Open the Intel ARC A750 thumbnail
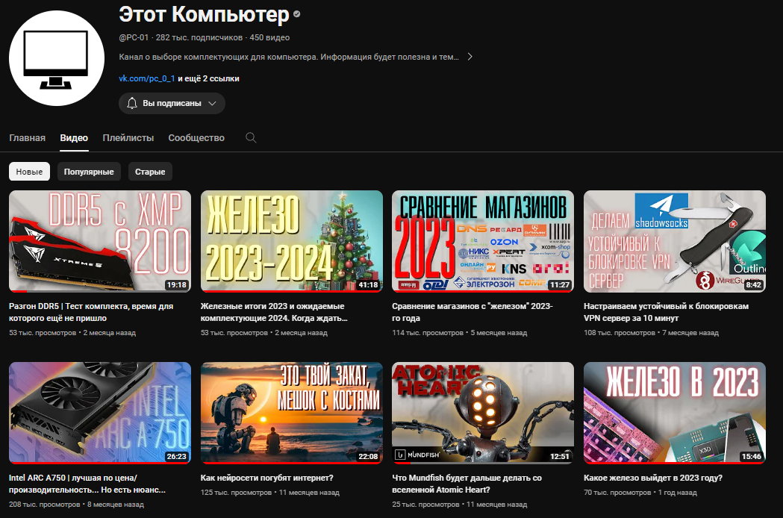 [100, 413]
